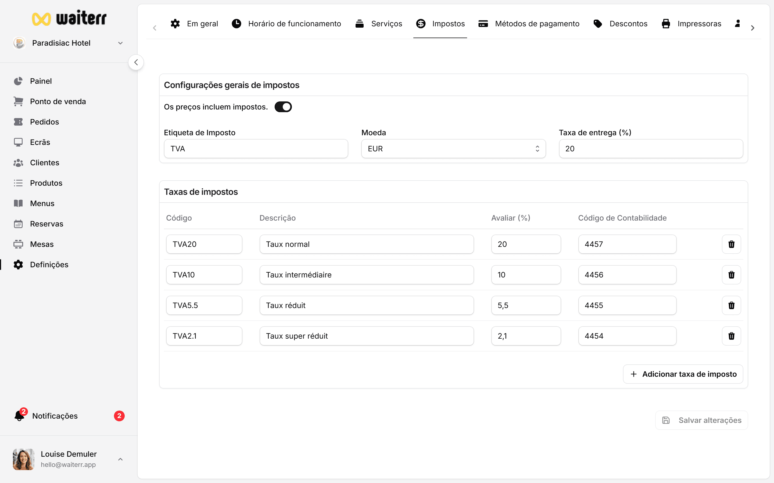Click the TVA20 code field
Image resolution: width=774 pixels, height=483 pixels.
pyautogui.click(x=204, y=244)
